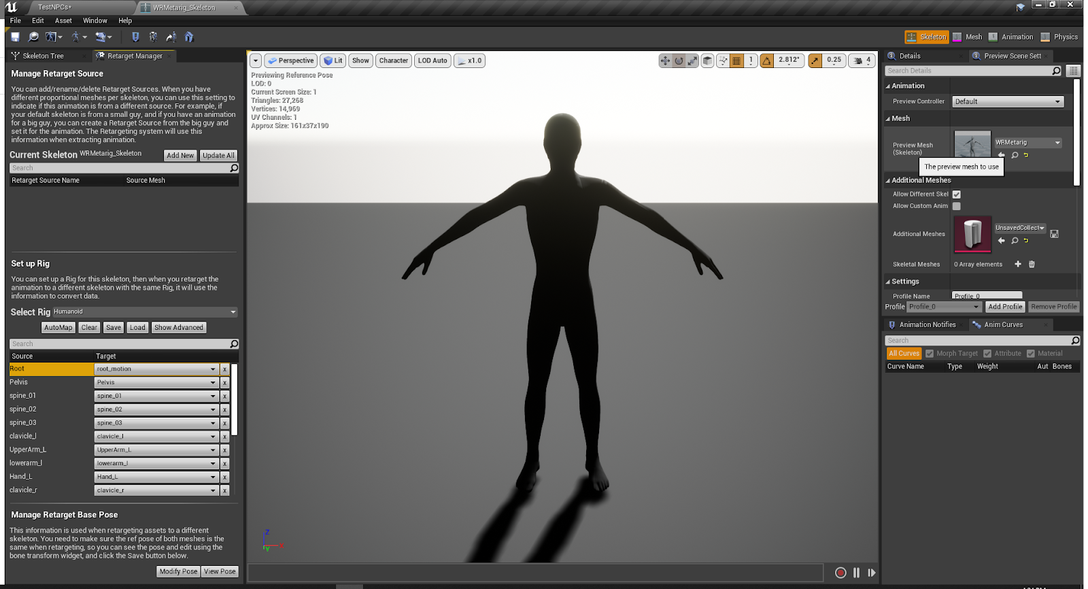The height and width of the screenshot is (589, 1088).
Task: Delete Skeletal Meshes array elements with trash icon
Action: [x=1032, y=265]
